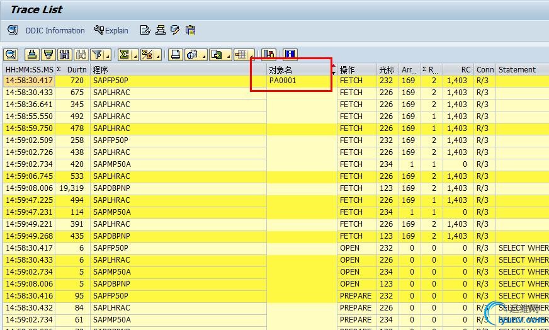
Task: Click the duration value 533
Action: [x=77, y=176]
